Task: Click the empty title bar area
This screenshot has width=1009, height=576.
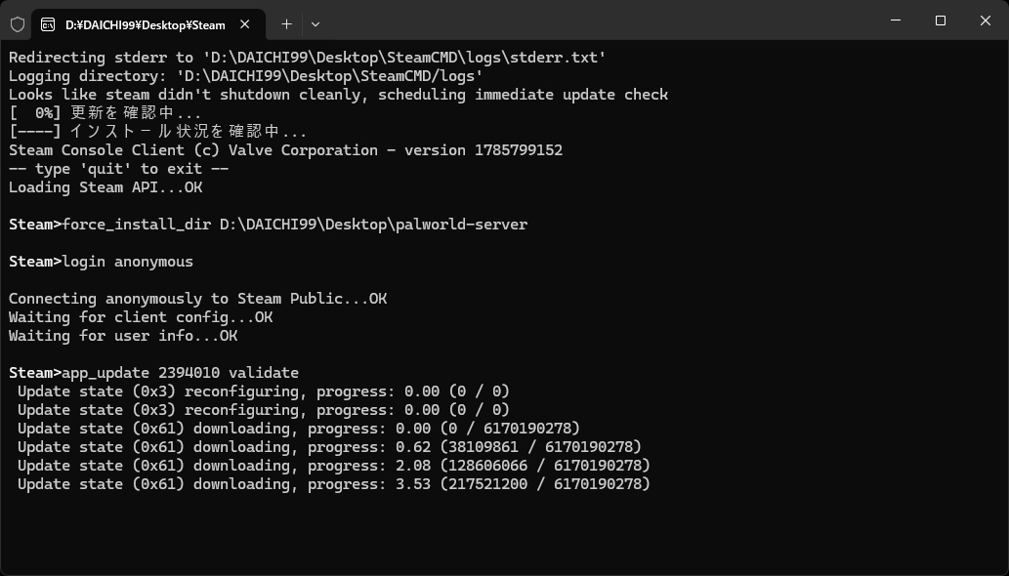Action: tap(599, 21)
